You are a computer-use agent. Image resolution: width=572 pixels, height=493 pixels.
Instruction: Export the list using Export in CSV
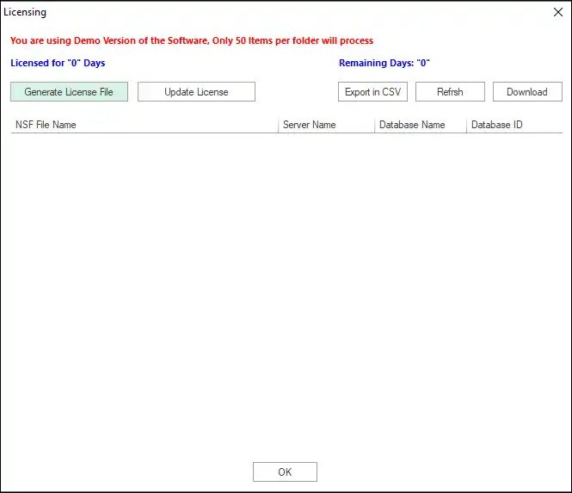372,91
